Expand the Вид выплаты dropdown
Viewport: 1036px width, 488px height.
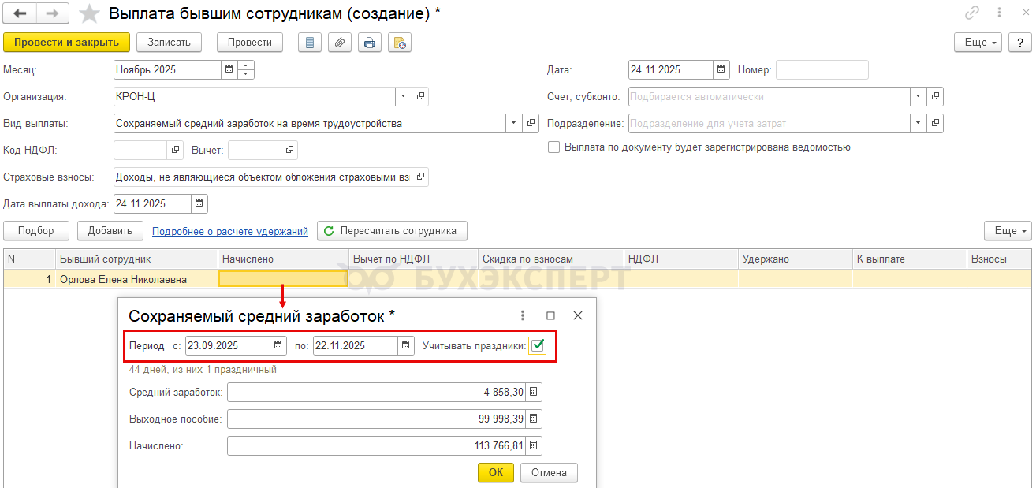coord(514,123)
